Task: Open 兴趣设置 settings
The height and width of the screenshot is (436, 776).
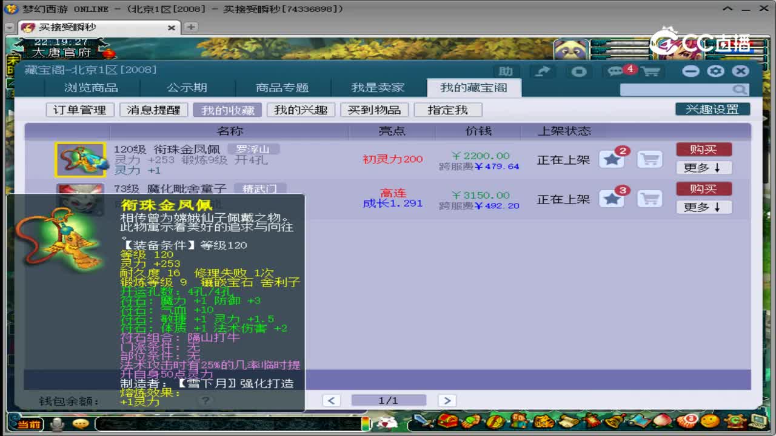Action: point(712,110)
